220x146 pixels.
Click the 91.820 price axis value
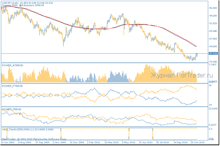(x=213, y=23)
